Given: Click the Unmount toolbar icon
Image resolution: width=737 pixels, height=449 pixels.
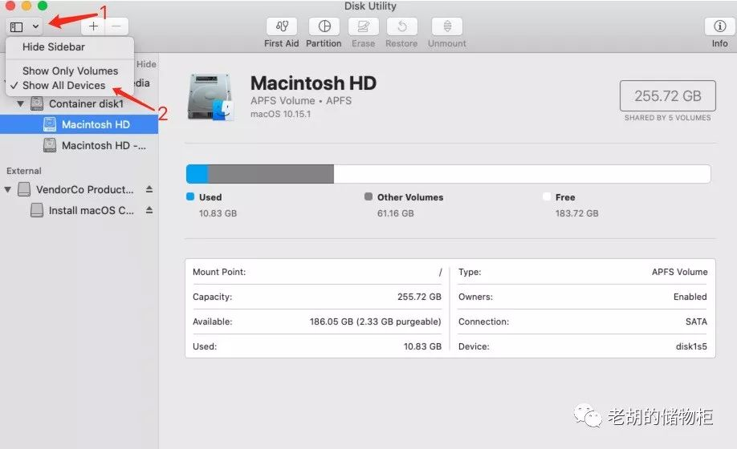Looking at the screenshot, I should click(447, 26).
